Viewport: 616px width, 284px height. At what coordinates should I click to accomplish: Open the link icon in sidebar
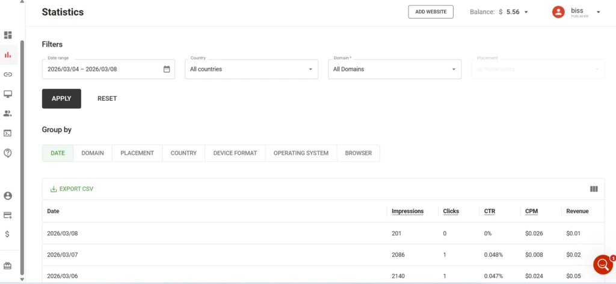[8, 74]
